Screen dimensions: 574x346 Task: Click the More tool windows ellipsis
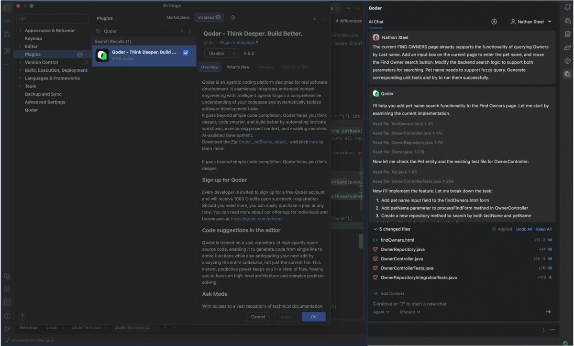7,64
